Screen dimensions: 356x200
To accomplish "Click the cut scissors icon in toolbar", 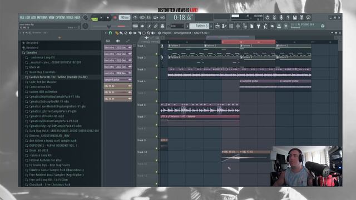I will click(274, 17).
